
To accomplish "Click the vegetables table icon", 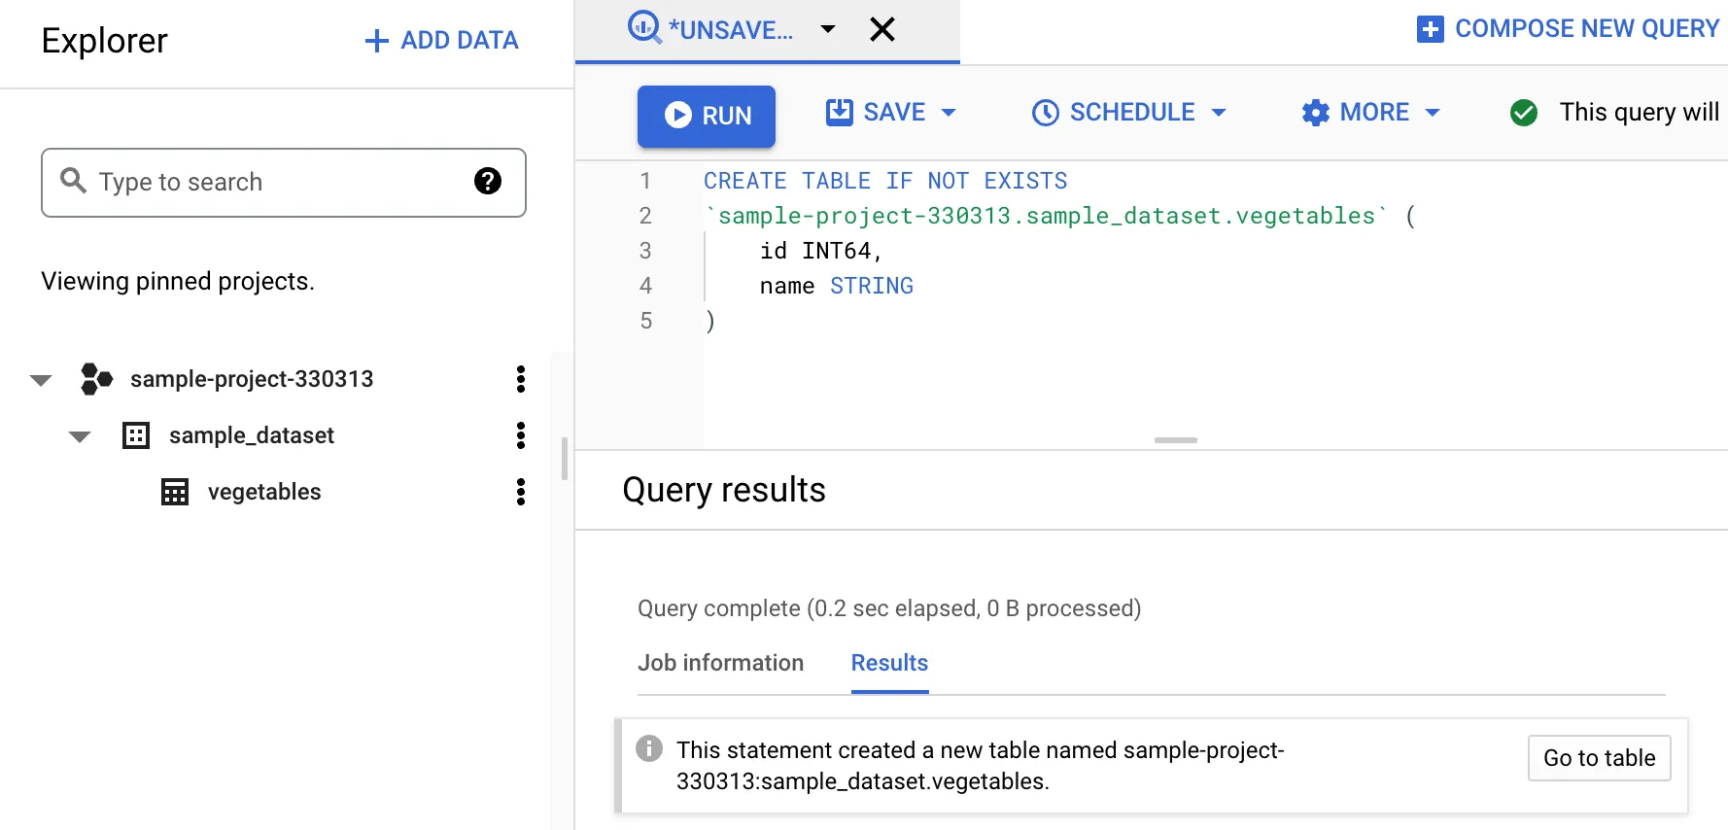I will click(x=175, y=492).
